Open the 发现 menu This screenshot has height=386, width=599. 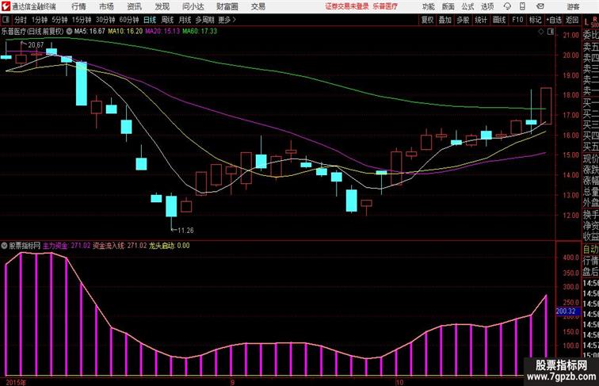pyautogui.click(x=162, y=6)
